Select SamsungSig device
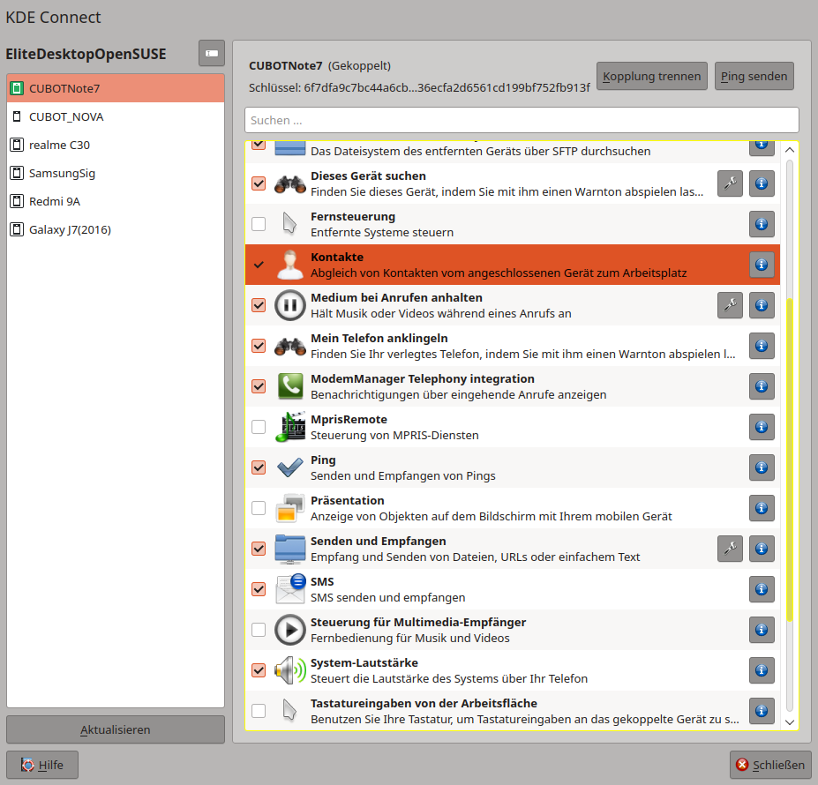 [116, 173]
